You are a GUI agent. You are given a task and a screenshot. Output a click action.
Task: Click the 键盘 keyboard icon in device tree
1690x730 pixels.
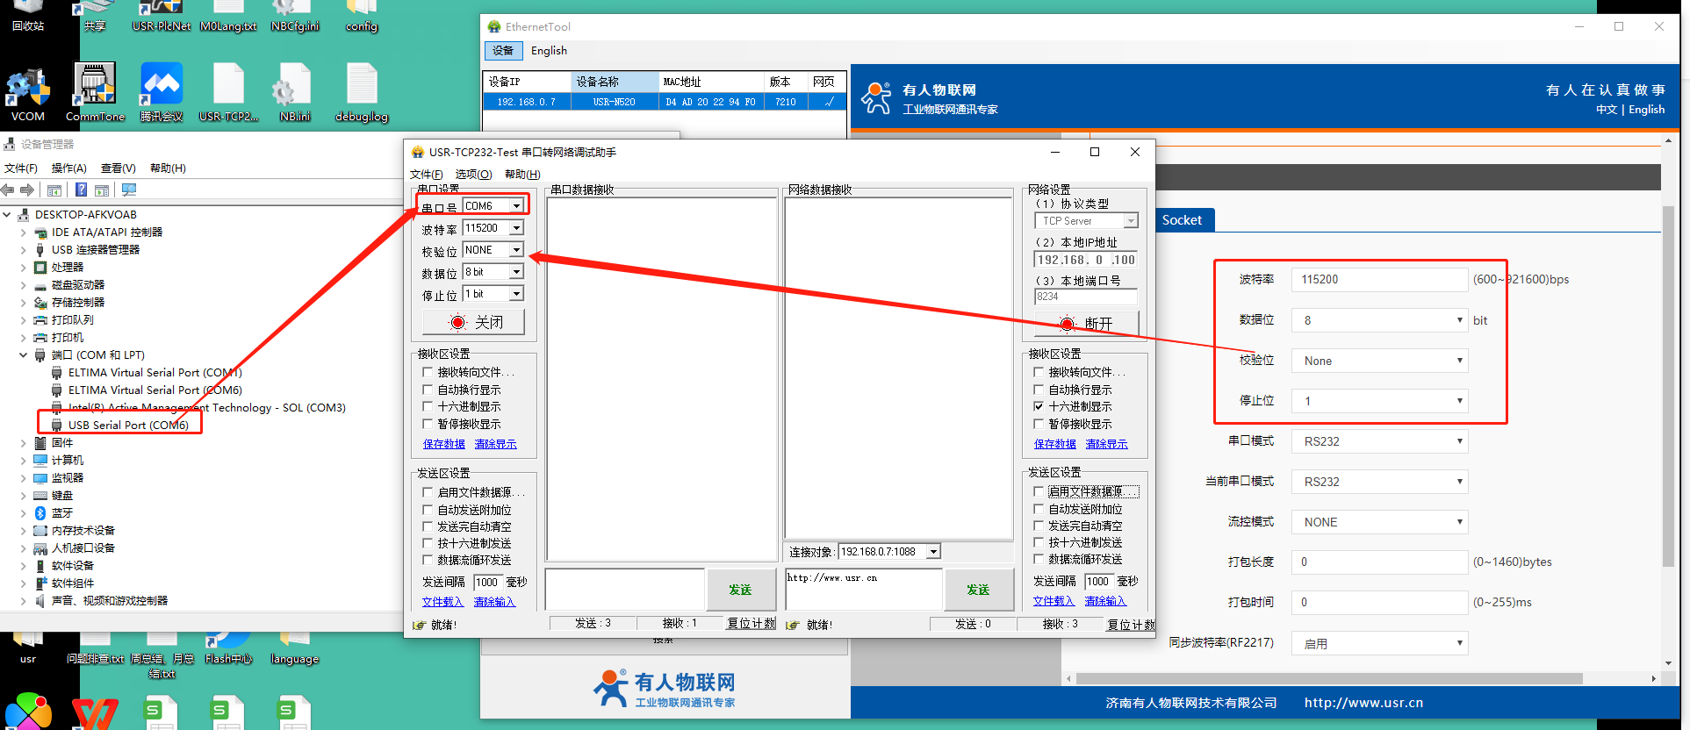[40, 496]
